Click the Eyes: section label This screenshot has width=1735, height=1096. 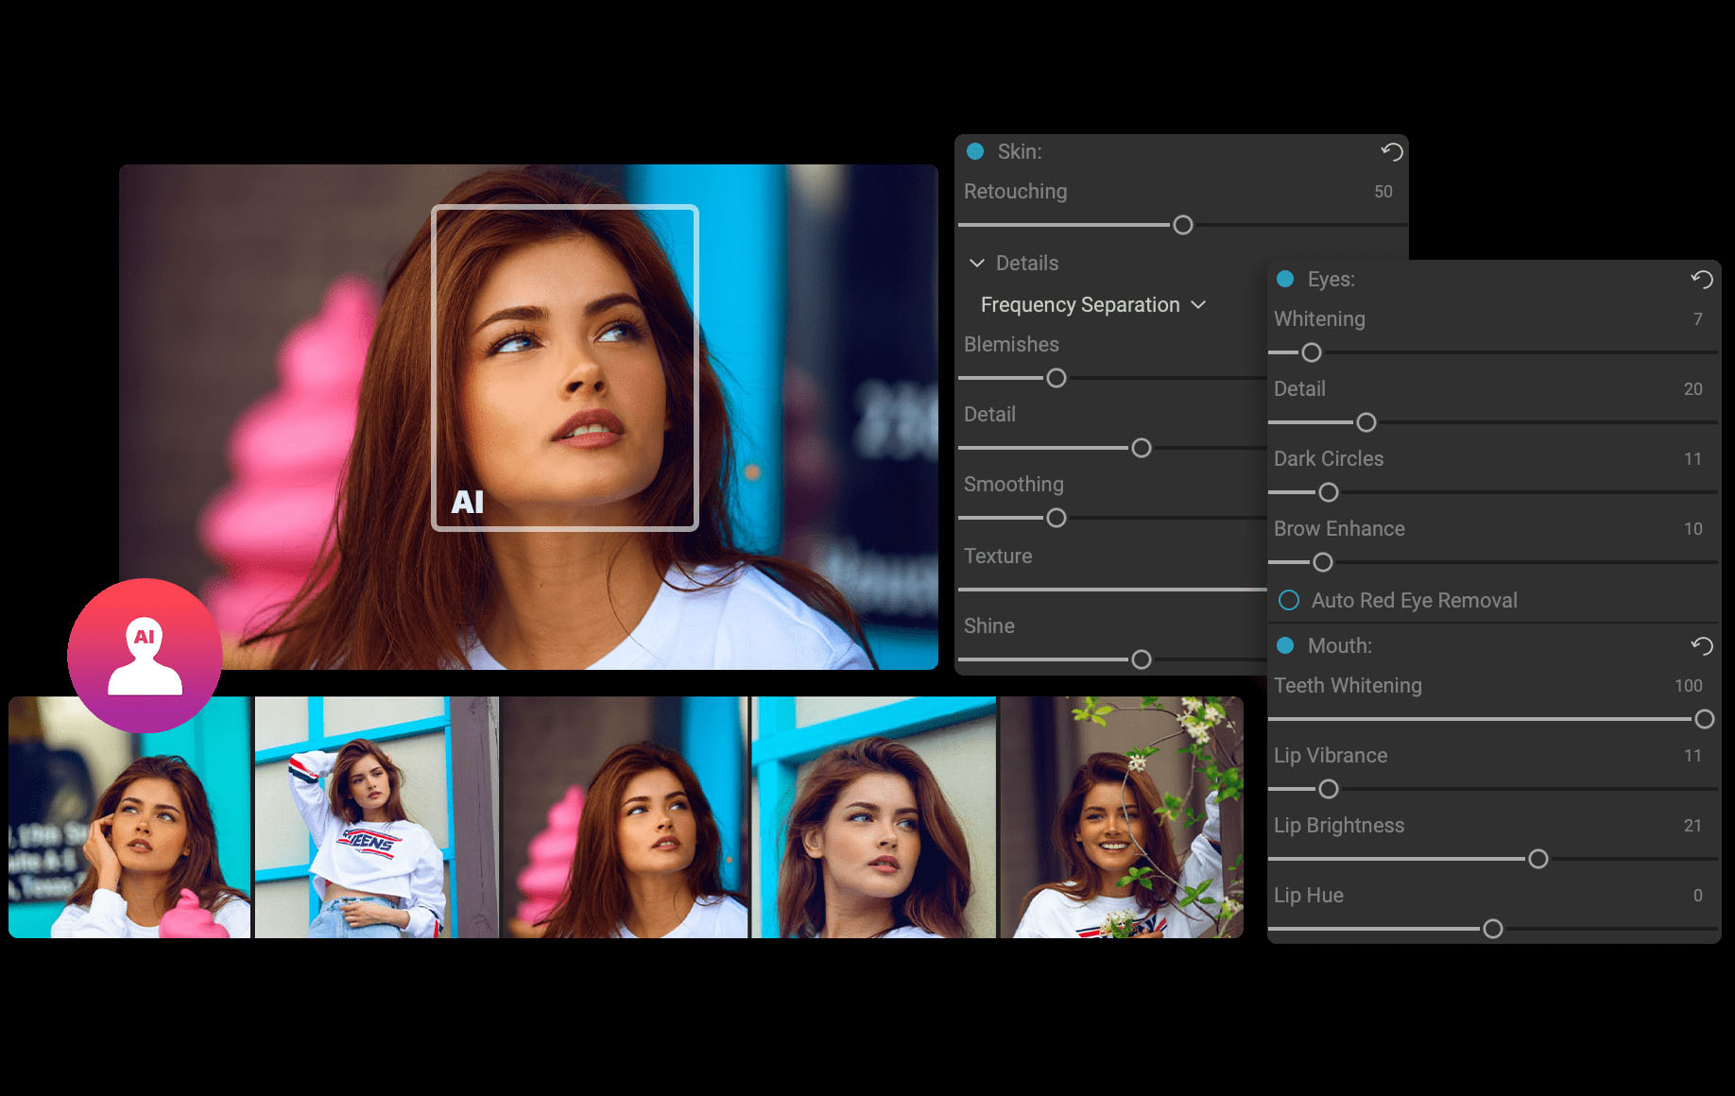coord(1331,279)
